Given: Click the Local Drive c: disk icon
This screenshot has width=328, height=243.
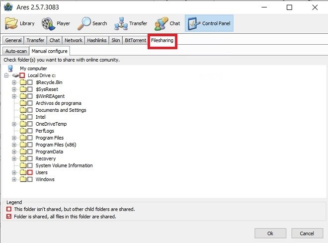Looking at the screenshot, I should click(15, 75).
